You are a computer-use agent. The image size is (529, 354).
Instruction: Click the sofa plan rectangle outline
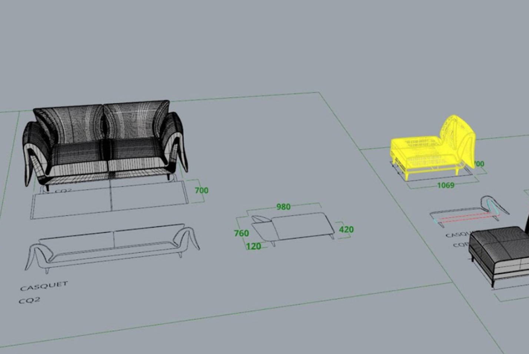pyautogui.click(x=109, y=199)
